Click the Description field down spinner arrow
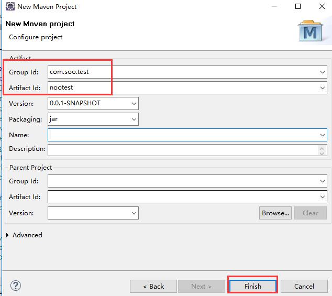This screenshot has width=332, height=296. (322, 153)
